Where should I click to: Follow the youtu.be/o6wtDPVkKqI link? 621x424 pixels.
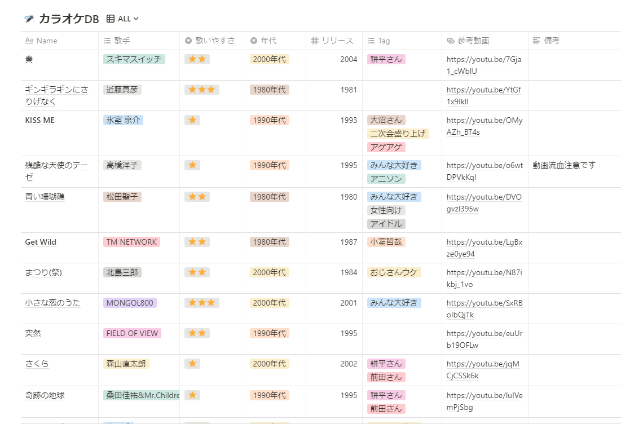[485, 171]
